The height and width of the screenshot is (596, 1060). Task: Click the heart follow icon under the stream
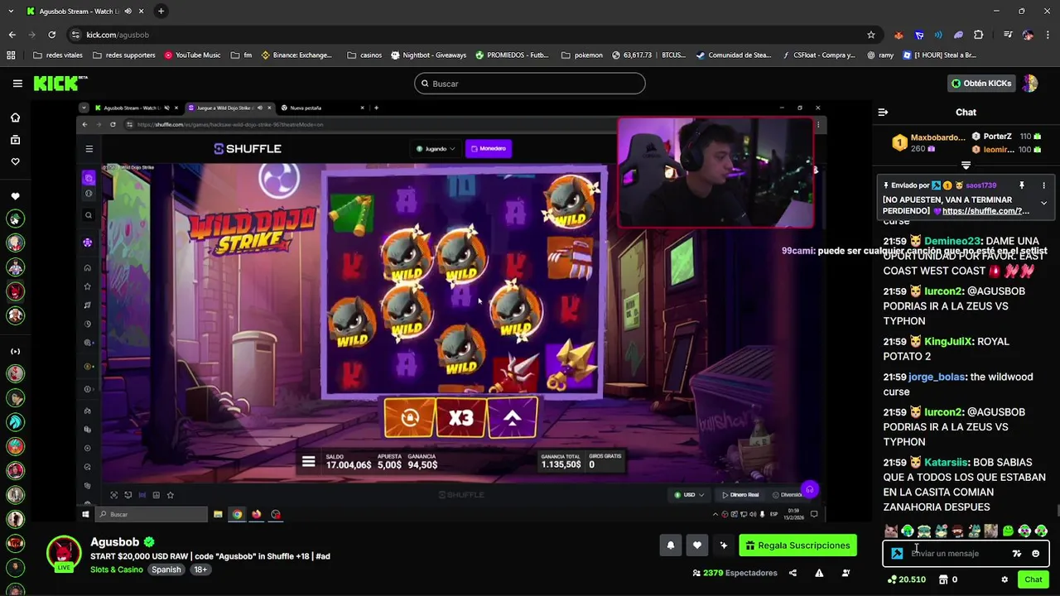(x=697, y=546)
